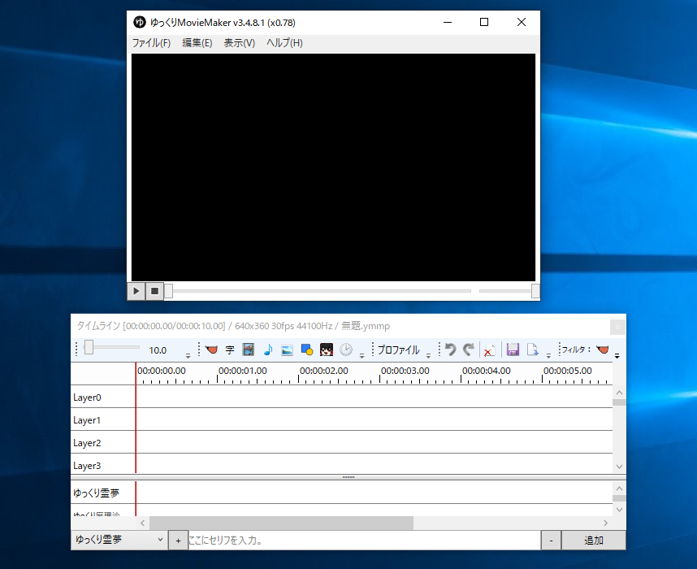Click the 10.0 zoom value in the timeline toolbar
This screenshot has height=569, width=697.
(x=158, y=350)
